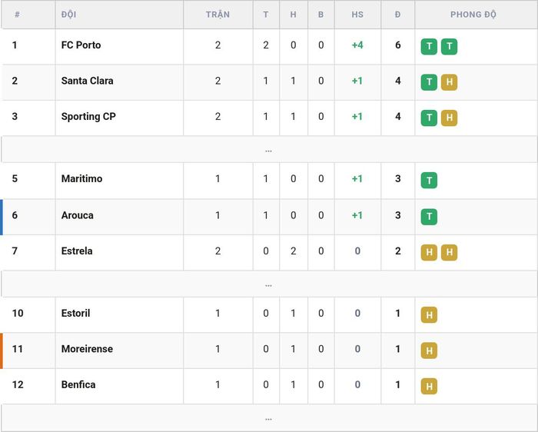Open FC Porto team page
Viewport: 538px width, 432px height.
point(81,45)
